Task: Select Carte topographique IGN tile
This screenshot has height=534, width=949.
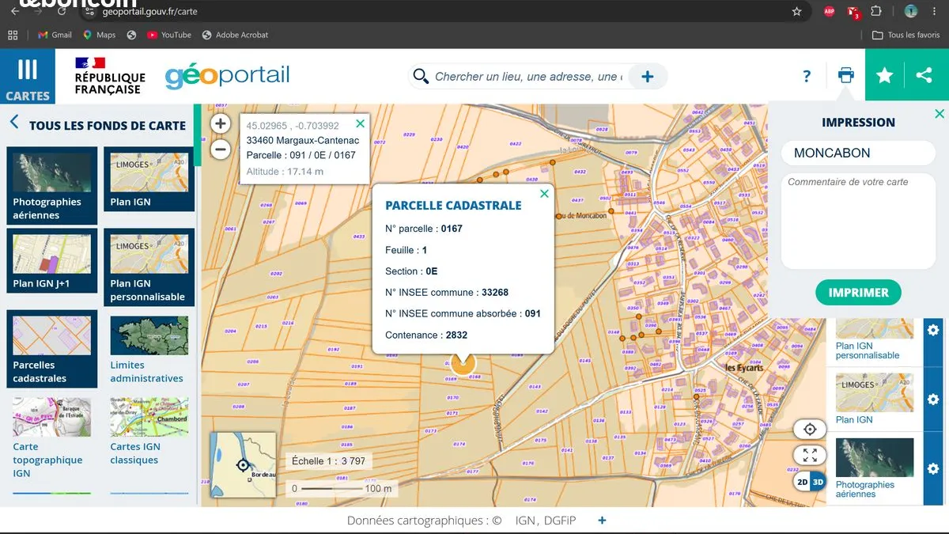Action: 52,438
